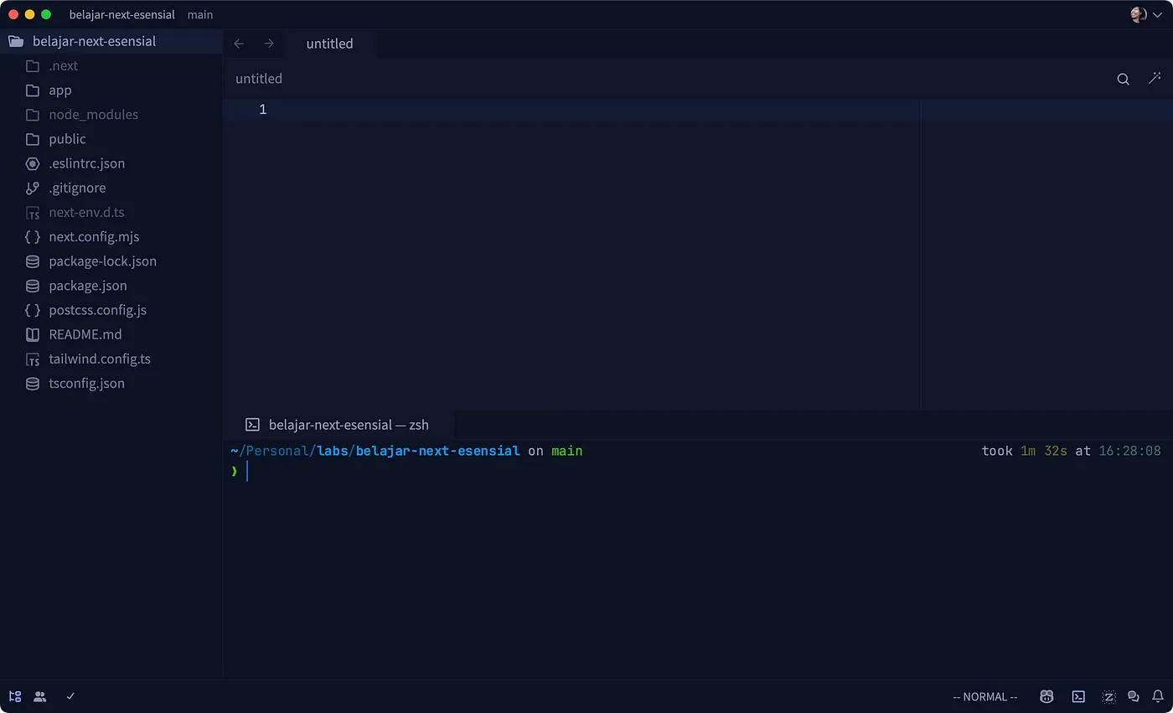Viewport: 1173px width, 713px height.
Task: Open package.json in the file tree
Action: [x=87, y=286]
